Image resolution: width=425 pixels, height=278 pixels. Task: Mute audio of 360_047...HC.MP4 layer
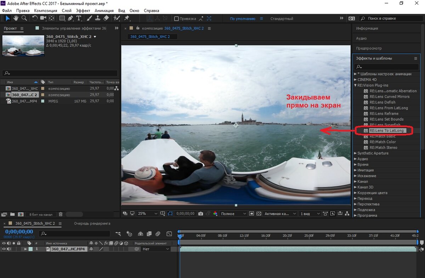point(9,249)
